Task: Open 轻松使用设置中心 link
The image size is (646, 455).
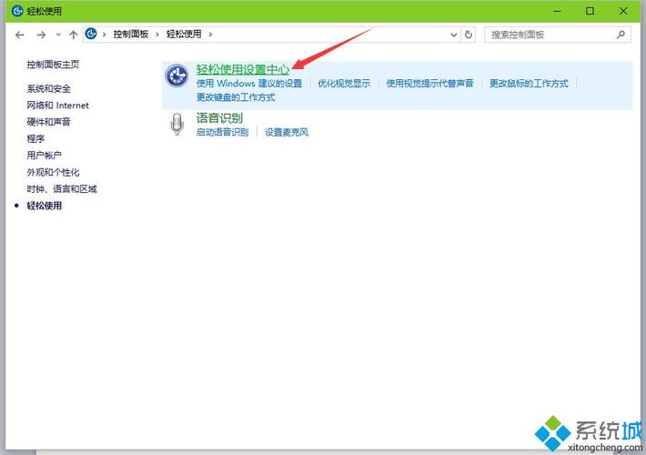Action: click(243, 69)
